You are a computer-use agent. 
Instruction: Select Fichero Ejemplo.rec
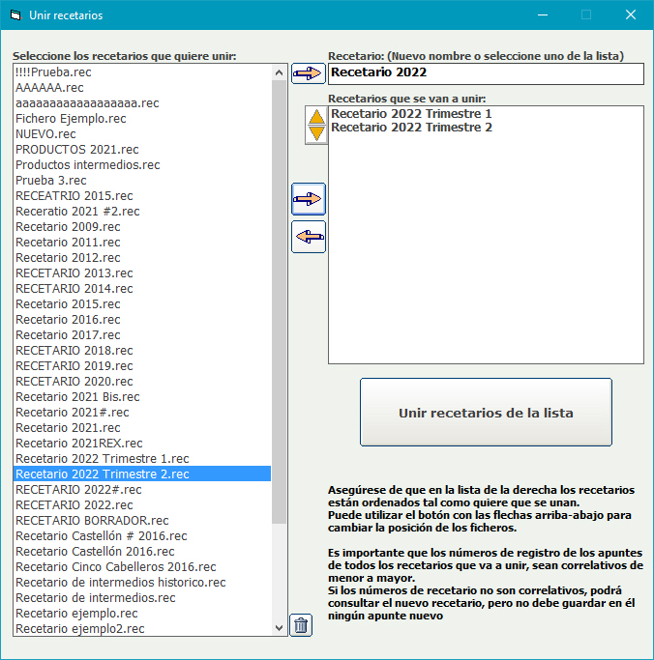142,119
